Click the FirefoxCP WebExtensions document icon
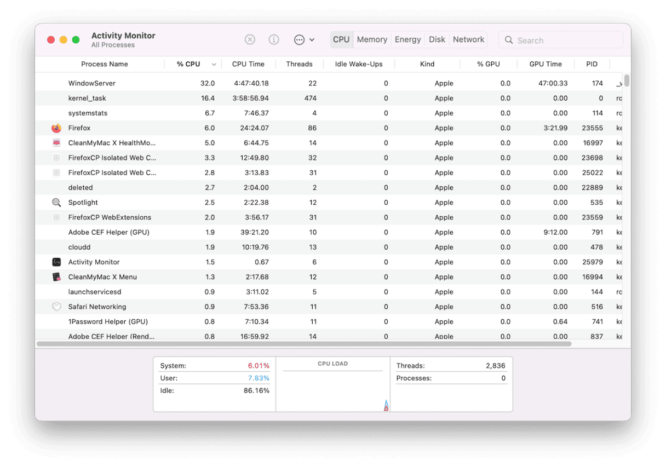 coord(56,217)
